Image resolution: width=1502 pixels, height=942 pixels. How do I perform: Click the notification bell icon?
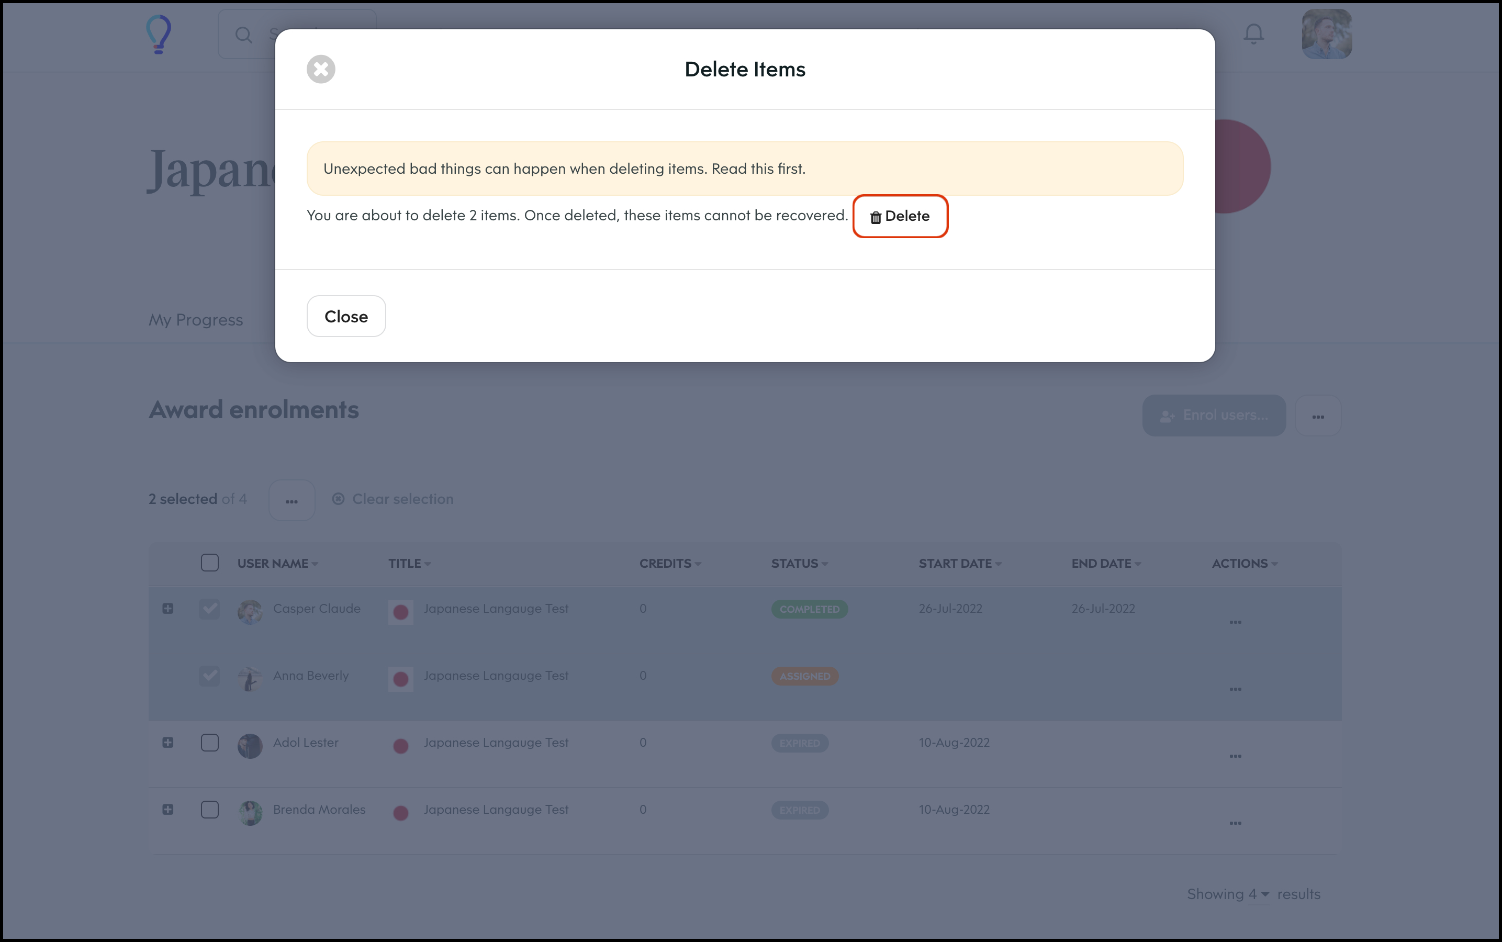click(x=1253, y=33)
